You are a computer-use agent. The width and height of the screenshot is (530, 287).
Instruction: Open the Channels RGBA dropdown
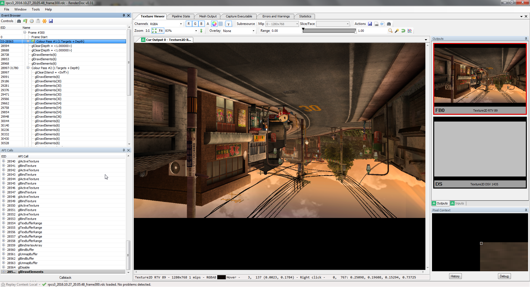166,24
